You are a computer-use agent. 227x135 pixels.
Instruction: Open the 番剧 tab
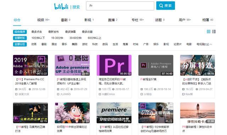[x=66, y=20]
